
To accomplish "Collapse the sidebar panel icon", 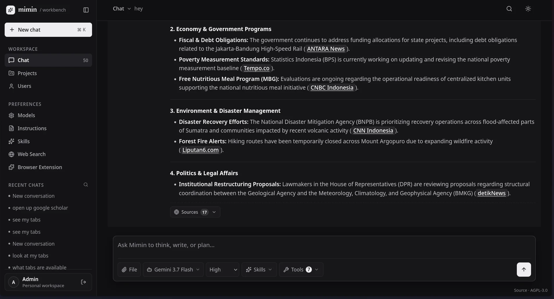I will (86, 10).
